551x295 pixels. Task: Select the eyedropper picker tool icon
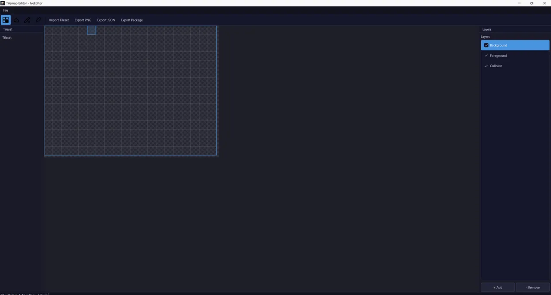pos(38,20)
